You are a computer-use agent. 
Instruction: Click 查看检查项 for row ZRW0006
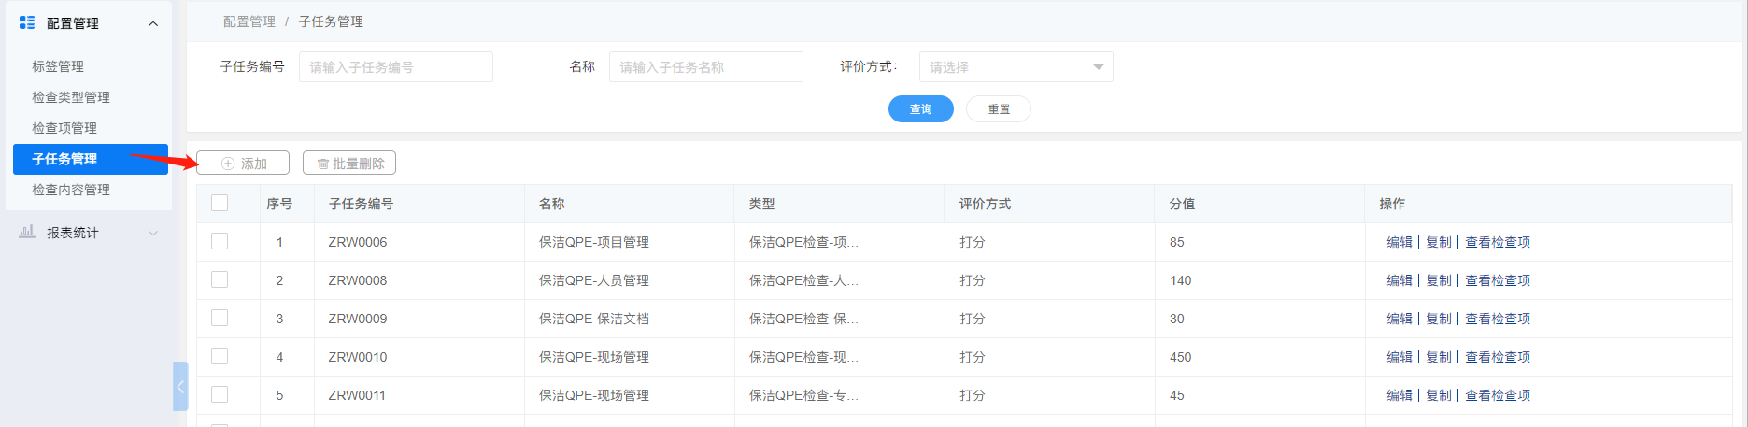(x=1498, y=242)
